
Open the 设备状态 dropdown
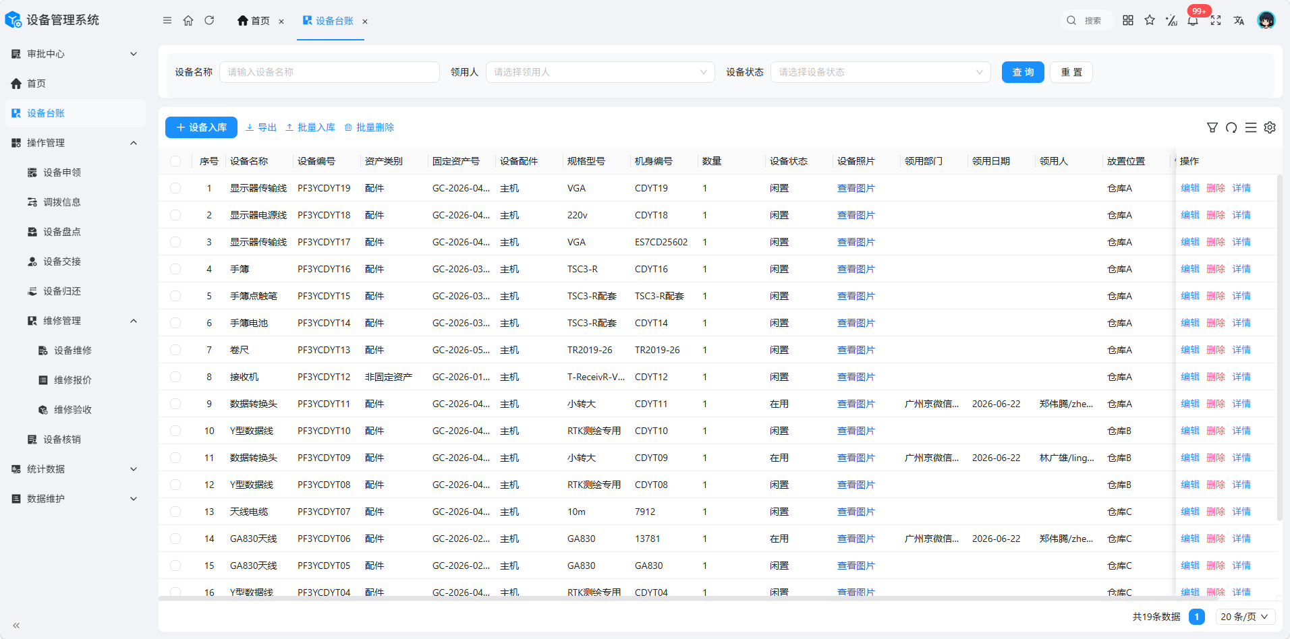pos(880,72)
